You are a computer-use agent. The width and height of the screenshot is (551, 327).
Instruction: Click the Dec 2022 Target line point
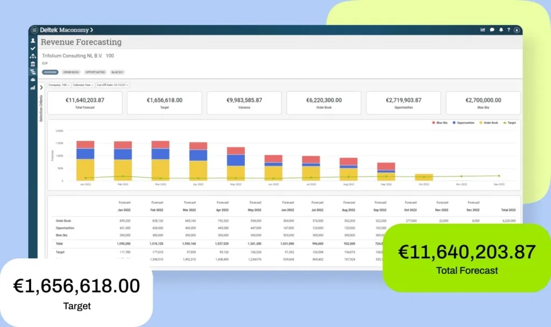499,176
